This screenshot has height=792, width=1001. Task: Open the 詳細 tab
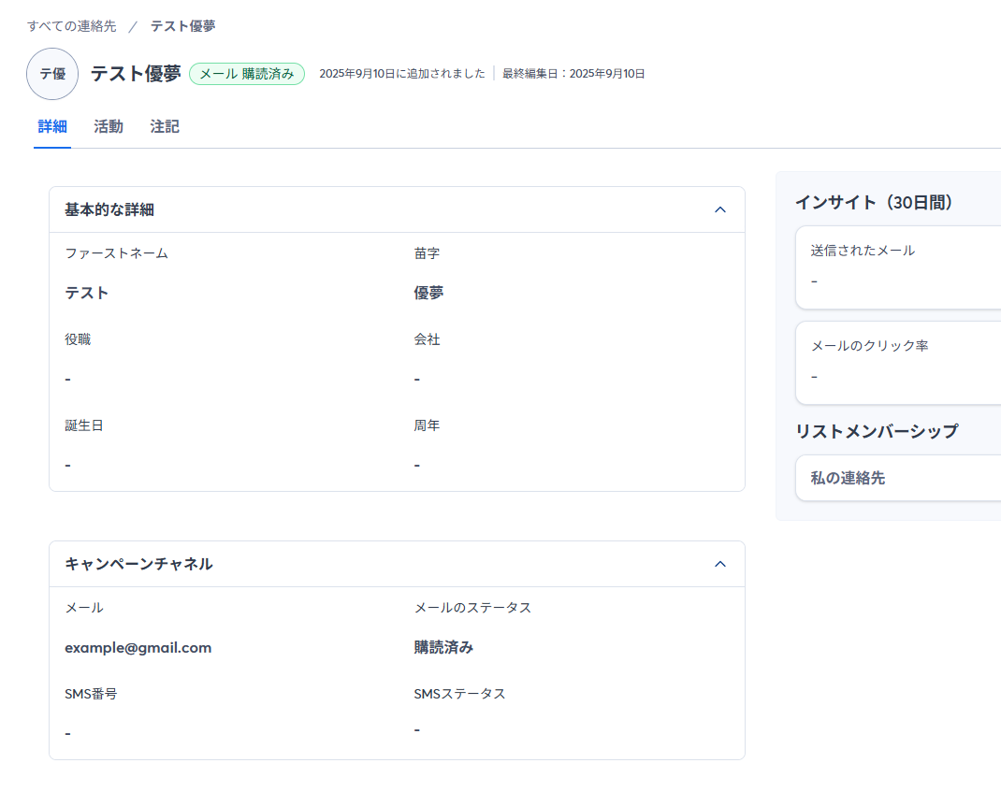[52, 127]
